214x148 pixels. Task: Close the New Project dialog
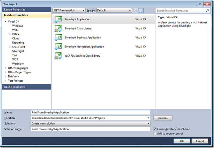(x=207, y=4)
